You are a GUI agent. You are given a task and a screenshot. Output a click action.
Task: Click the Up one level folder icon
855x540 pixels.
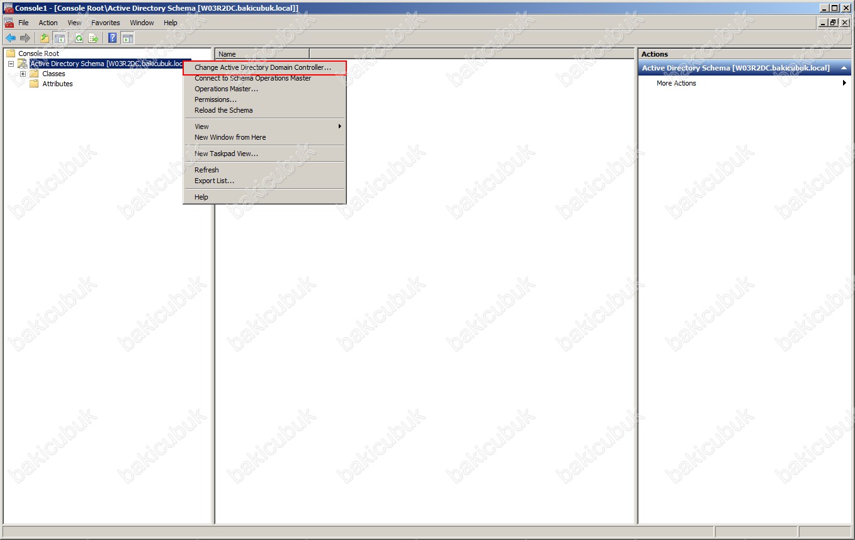(45, 38)
